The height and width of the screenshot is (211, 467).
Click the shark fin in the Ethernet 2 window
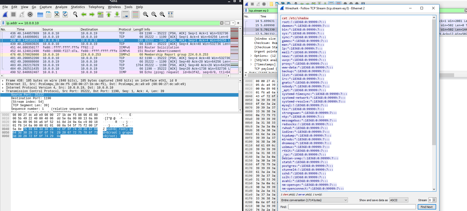(x=247, y=4)
